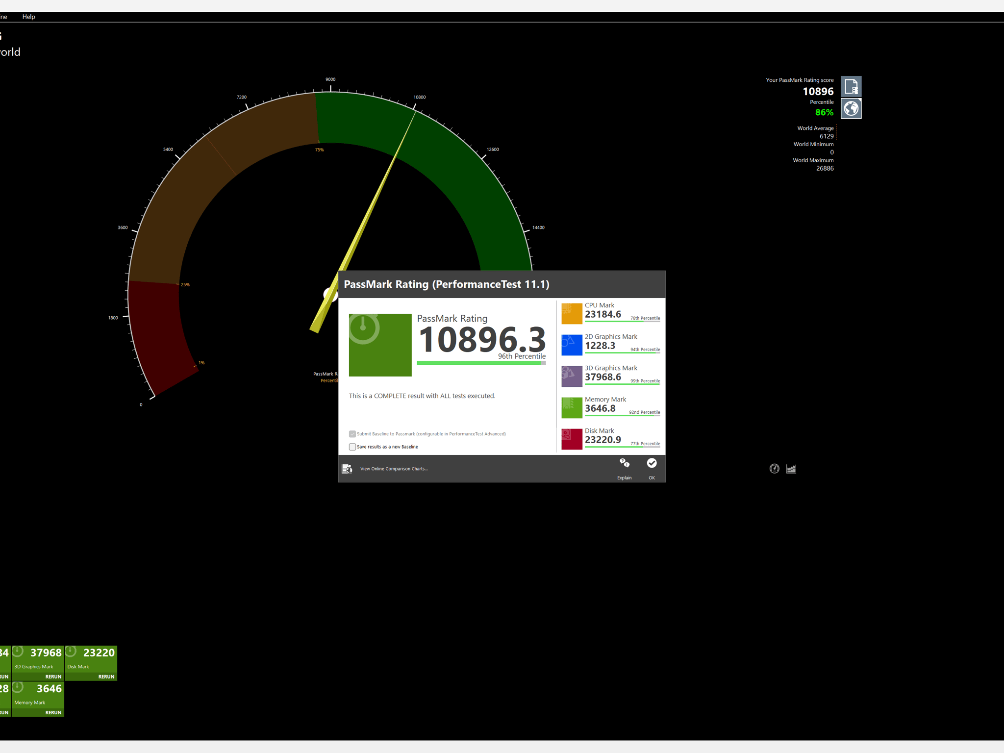This screenshot has width=1004, height=753.
Task: Enable Save results as a new Baseline
Action: click(352, 447)
